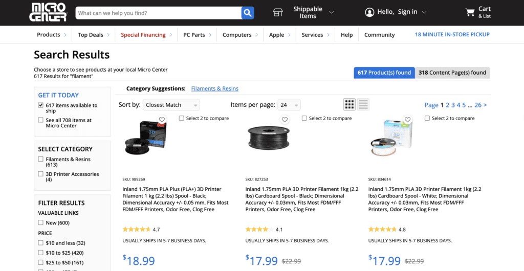This screenshot has height=271, width=524.
Task: Favorite the Cardboard Spool Black filament heart
Action: pyautogui.click(x=285, y=120)
